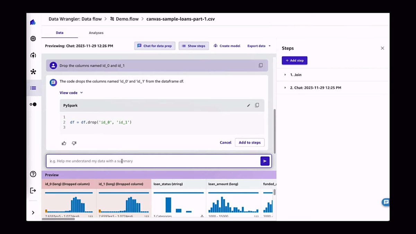
Task: Open the circular refresh sidebar icon
Action: (33, 55)
